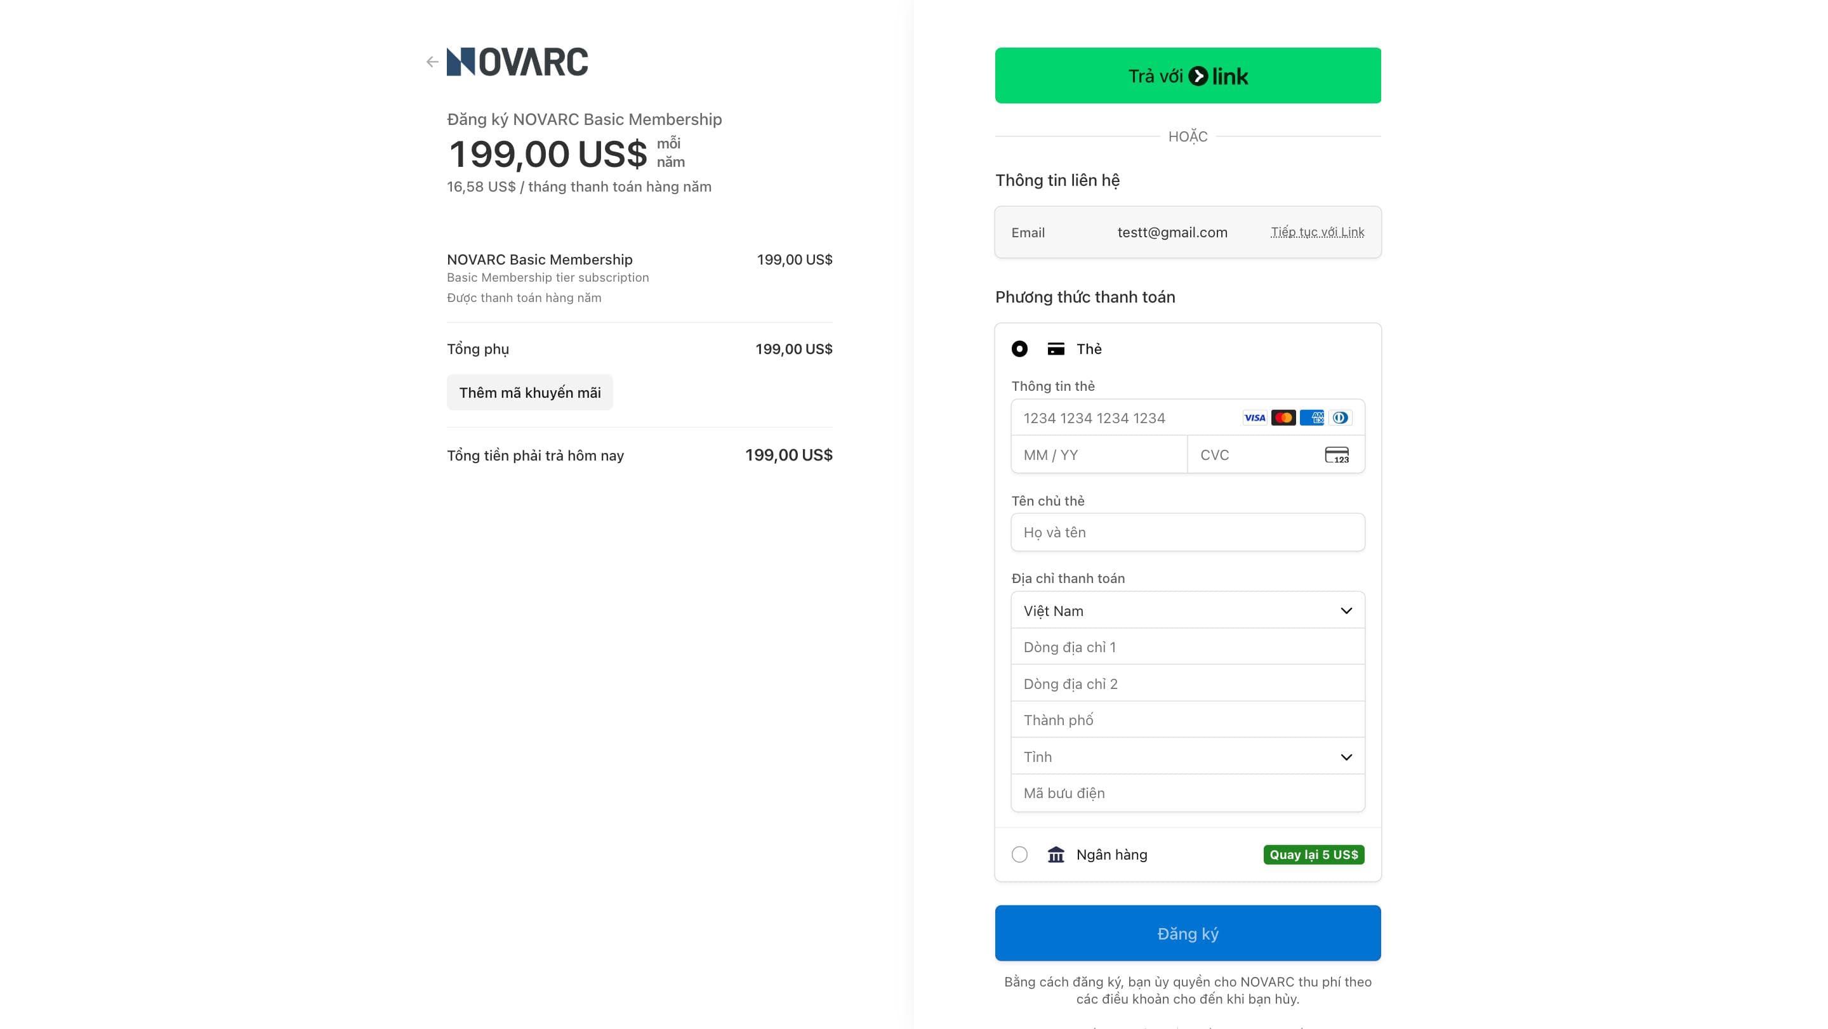The image size is (1828, 1029).
Task: Click the green Quay lại 5 US$ badge
Action: (x=1313, y=855)
